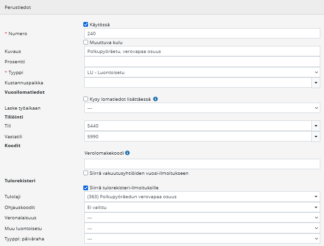Expand the Tili 5440 dropdown arrow
324x246 pixels.
[x=316, y=126]
